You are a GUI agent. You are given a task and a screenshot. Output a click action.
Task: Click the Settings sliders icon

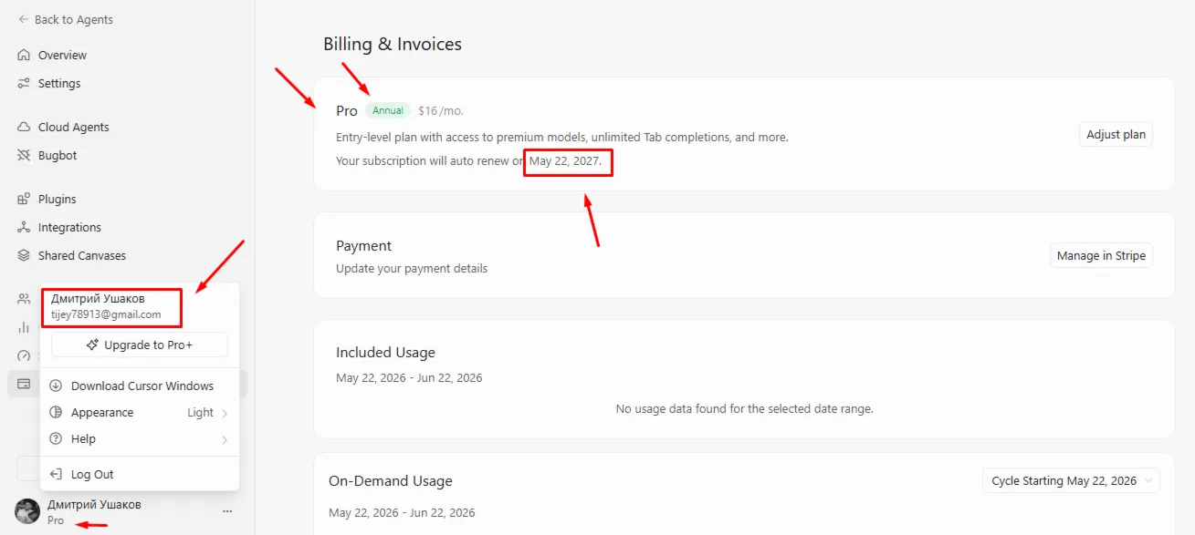click(x=24, y=83)
